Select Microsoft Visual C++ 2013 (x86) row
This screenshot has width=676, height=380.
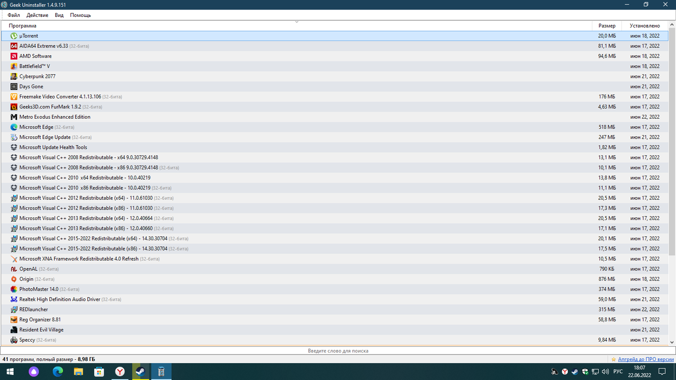333,229
